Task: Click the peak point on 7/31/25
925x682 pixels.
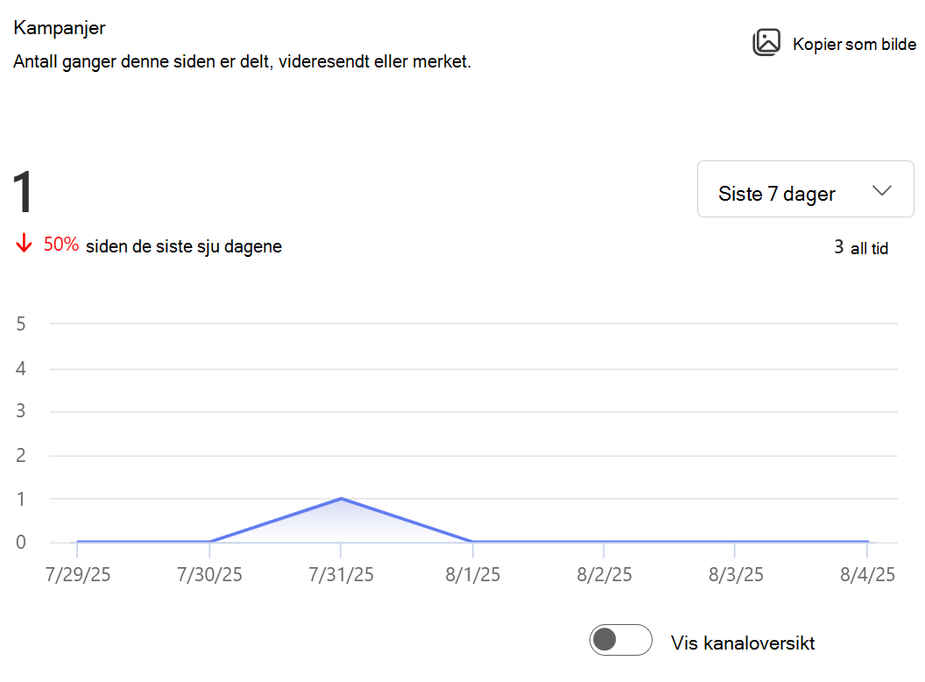Action: click(x=341, y=499)
